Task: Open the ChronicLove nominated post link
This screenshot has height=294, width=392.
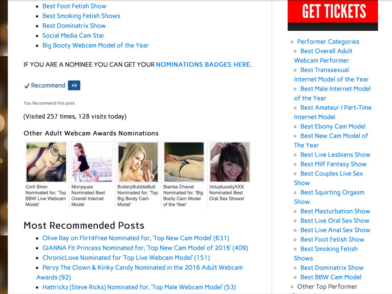Action: coord(126,258)
